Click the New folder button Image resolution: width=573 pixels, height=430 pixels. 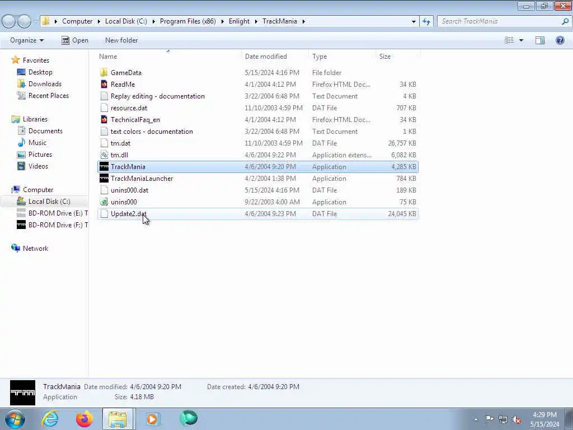point(121,40)
